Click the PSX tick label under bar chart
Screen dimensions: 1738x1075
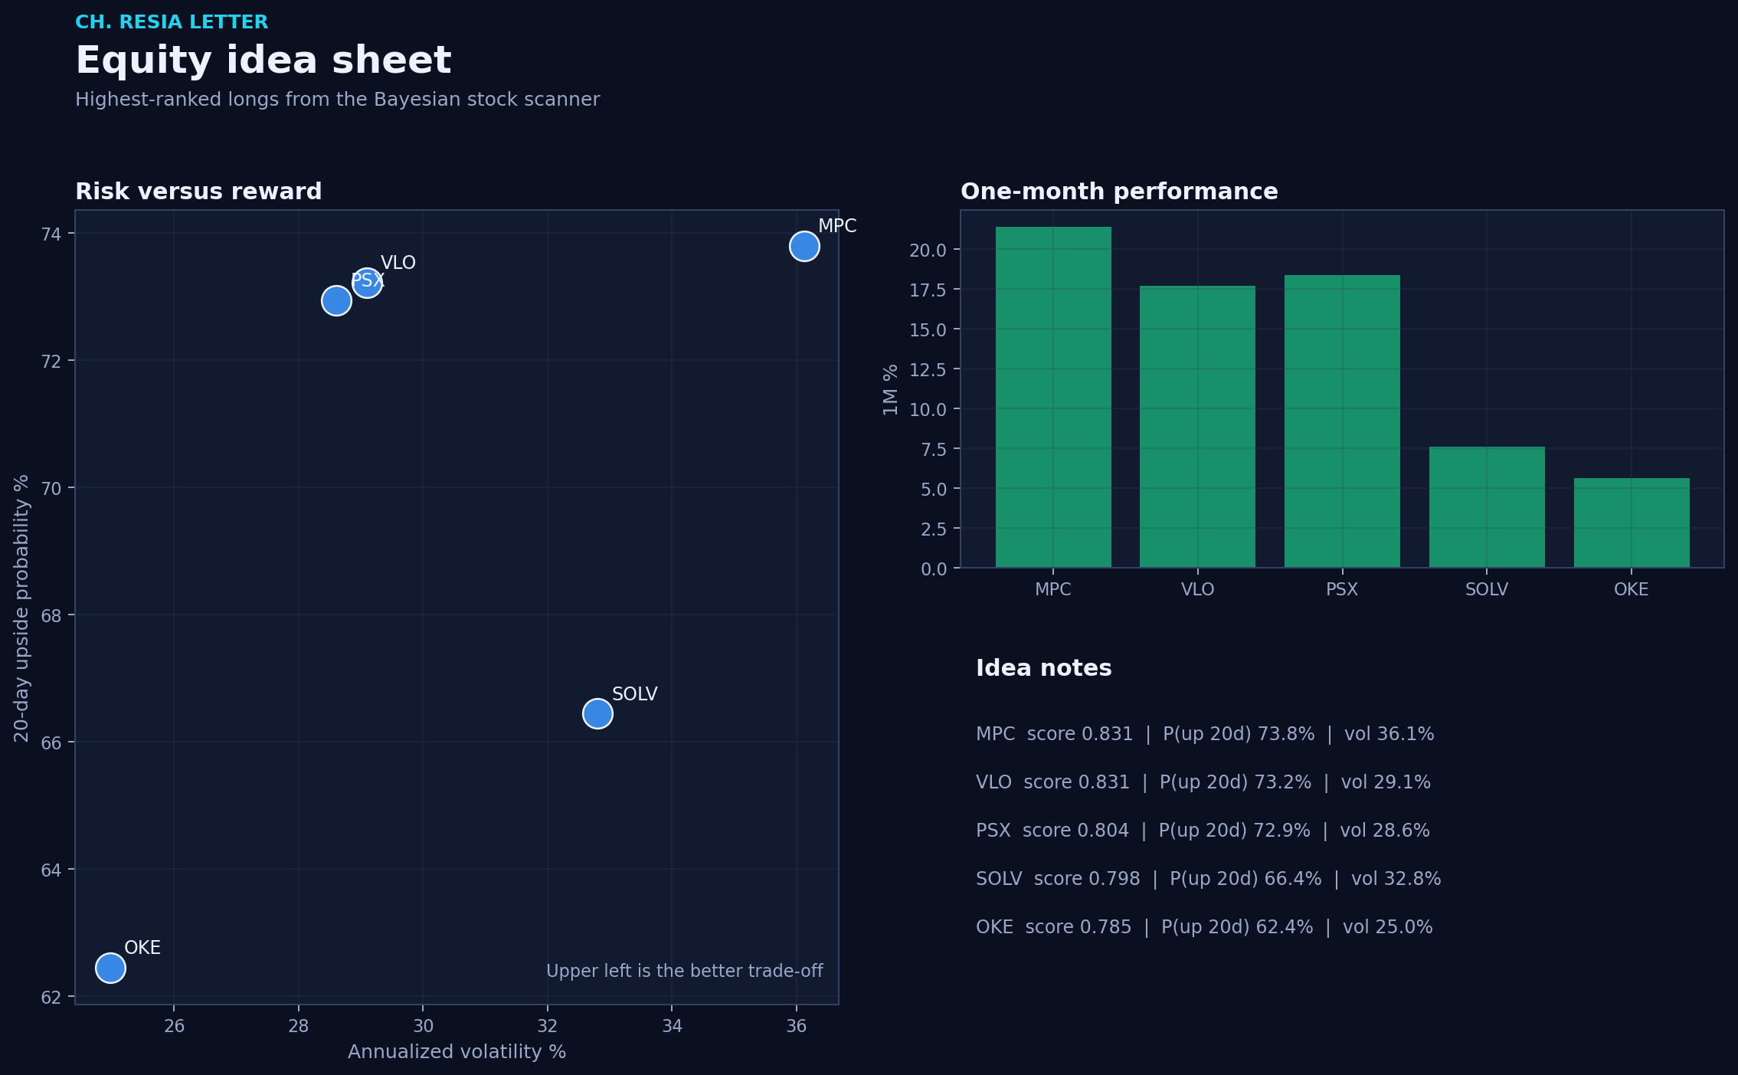pos(1342,589)
